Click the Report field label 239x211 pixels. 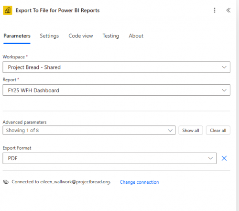10,79
